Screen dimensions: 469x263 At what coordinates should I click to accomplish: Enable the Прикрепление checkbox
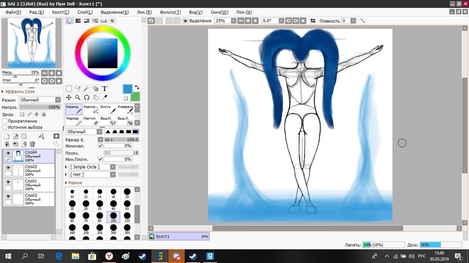coord(5,121)
